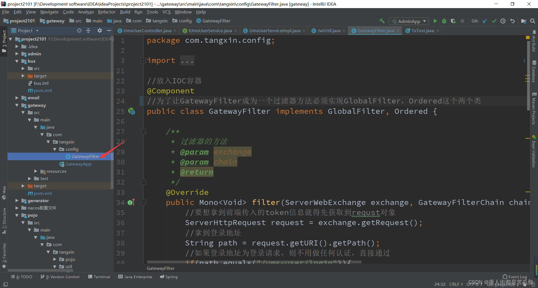The width and height of the screenshot is (538, 288).
Task: Click yellow warning marker at top of scrollbar stripe
Action: pos(528,37)
